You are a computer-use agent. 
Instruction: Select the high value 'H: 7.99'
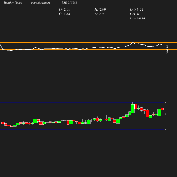100,10
